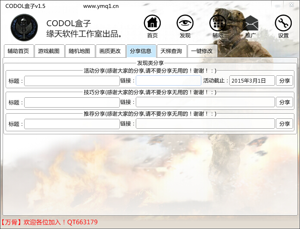
Task: Go to the 画质更改 tab
Action: [110, 51]
